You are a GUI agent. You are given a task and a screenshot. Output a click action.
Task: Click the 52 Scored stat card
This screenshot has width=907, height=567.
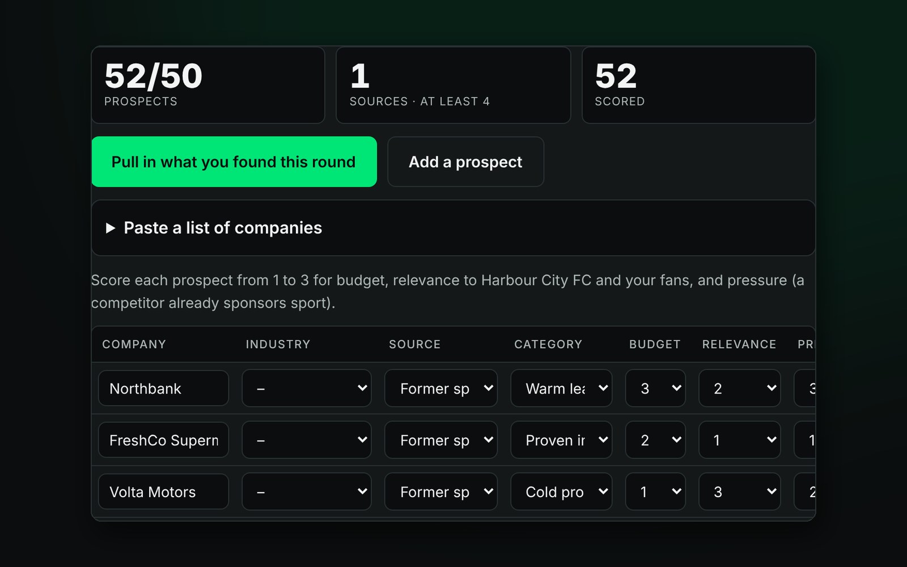698,85
